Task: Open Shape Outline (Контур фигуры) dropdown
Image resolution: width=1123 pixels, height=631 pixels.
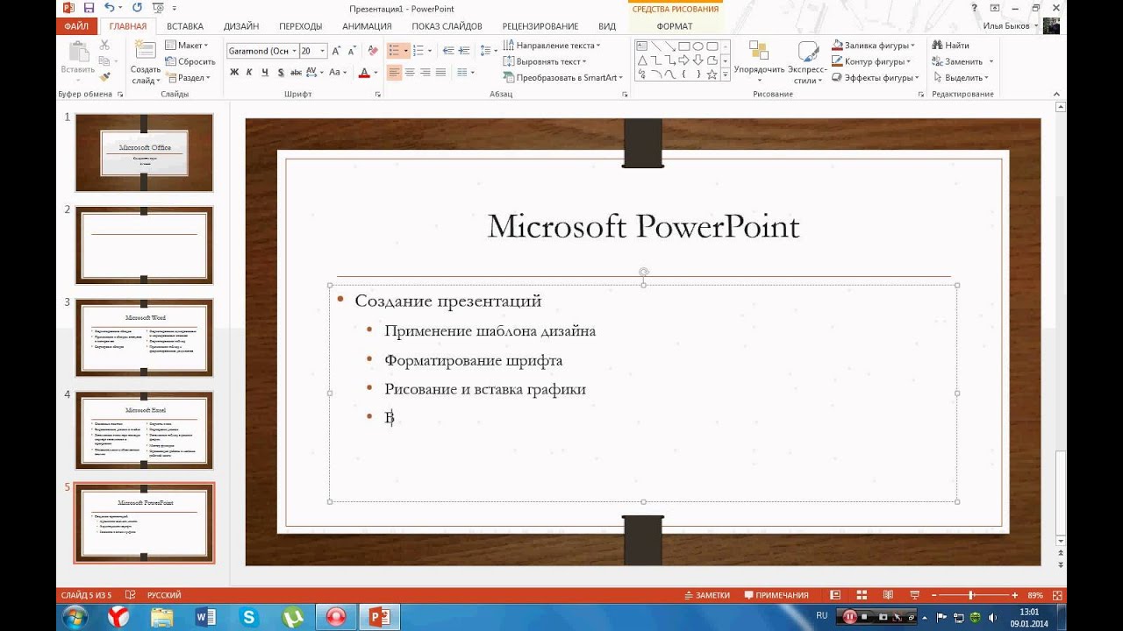Action: coord(870,61)
